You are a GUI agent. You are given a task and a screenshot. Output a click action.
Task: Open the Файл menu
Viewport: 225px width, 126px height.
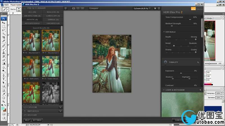[x=6, y=5]
